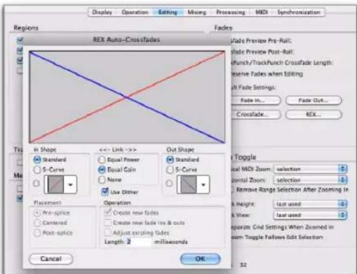Select Equal Power link option
357x274 pixels.
(102, 160)
